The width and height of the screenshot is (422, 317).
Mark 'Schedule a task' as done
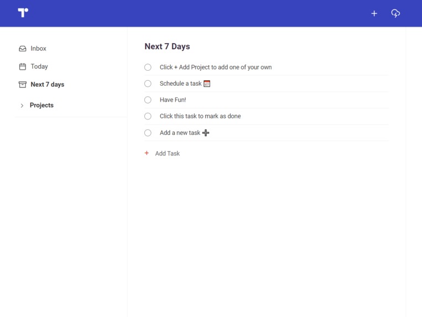[x=148, y=84]
